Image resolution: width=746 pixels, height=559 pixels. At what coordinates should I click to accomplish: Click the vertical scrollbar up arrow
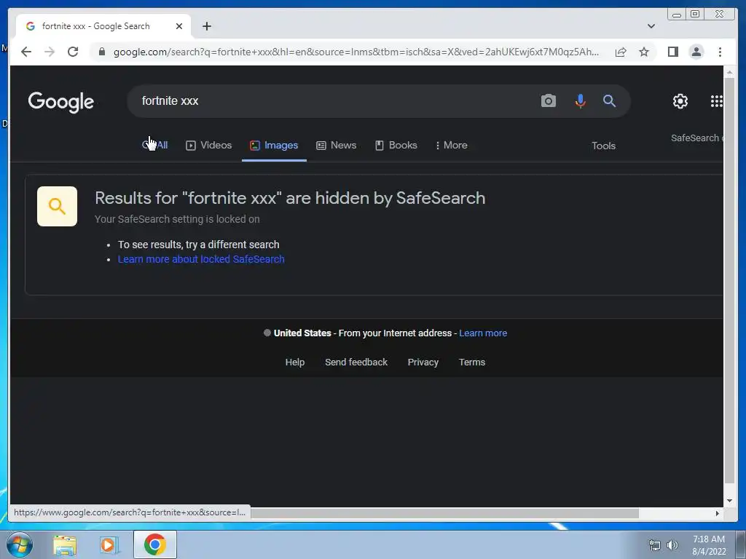coord(729,73)
